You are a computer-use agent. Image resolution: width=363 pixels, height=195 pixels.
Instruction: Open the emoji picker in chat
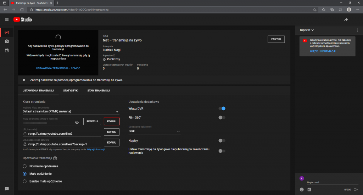pos(302,189)
